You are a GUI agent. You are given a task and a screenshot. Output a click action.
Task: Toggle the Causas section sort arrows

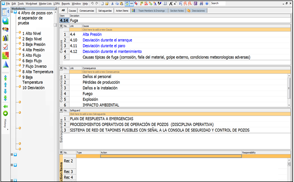[x=61, y=26]
